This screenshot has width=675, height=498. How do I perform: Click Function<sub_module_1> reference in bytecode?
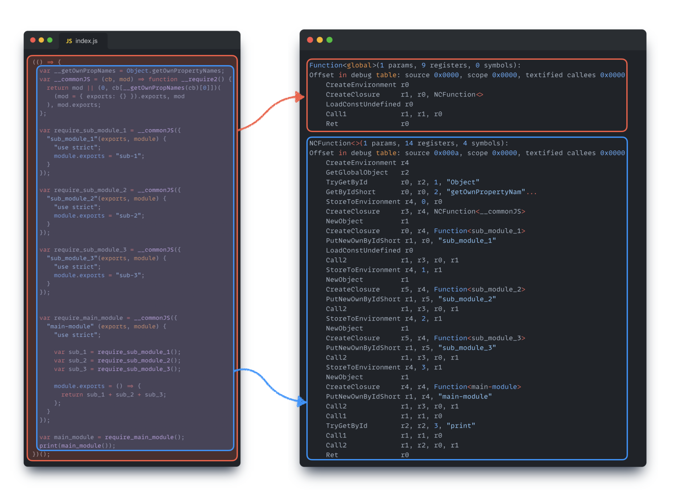coord(479,231)
